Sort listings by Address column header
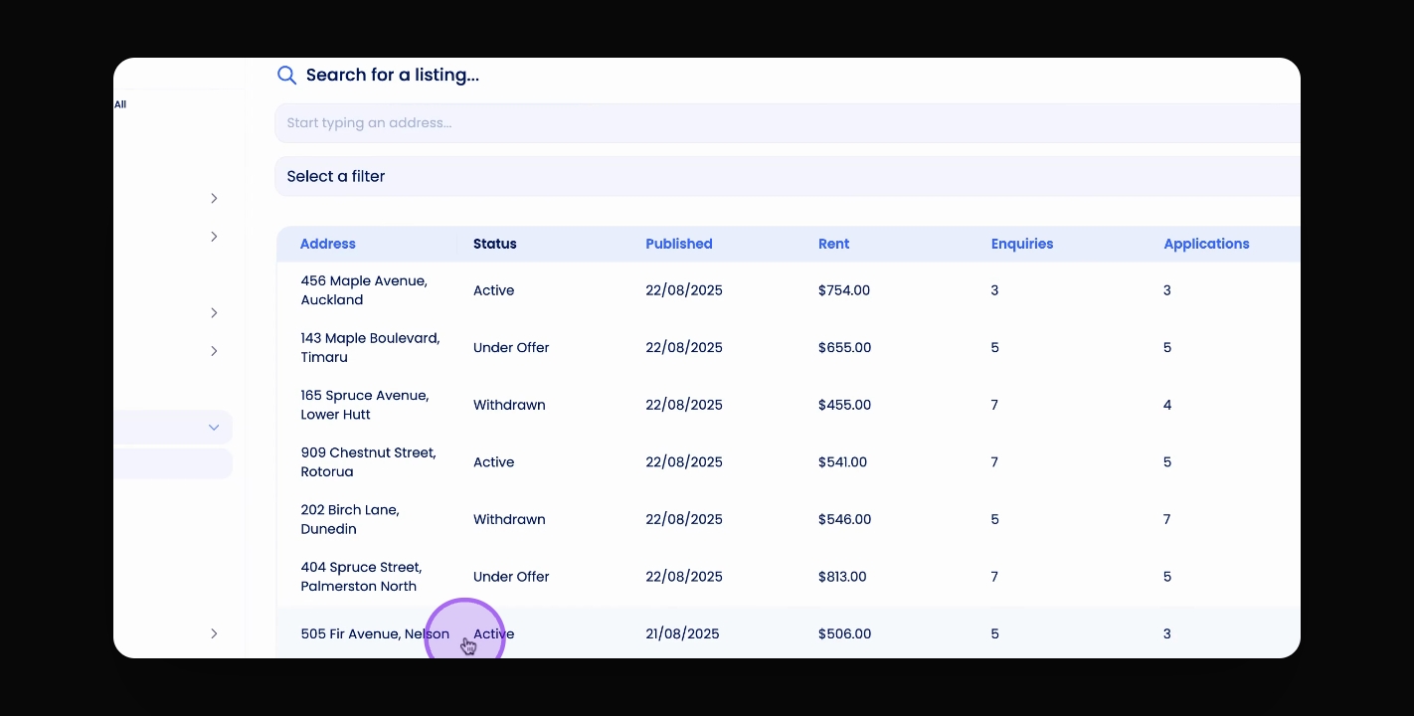 point(327,244)
